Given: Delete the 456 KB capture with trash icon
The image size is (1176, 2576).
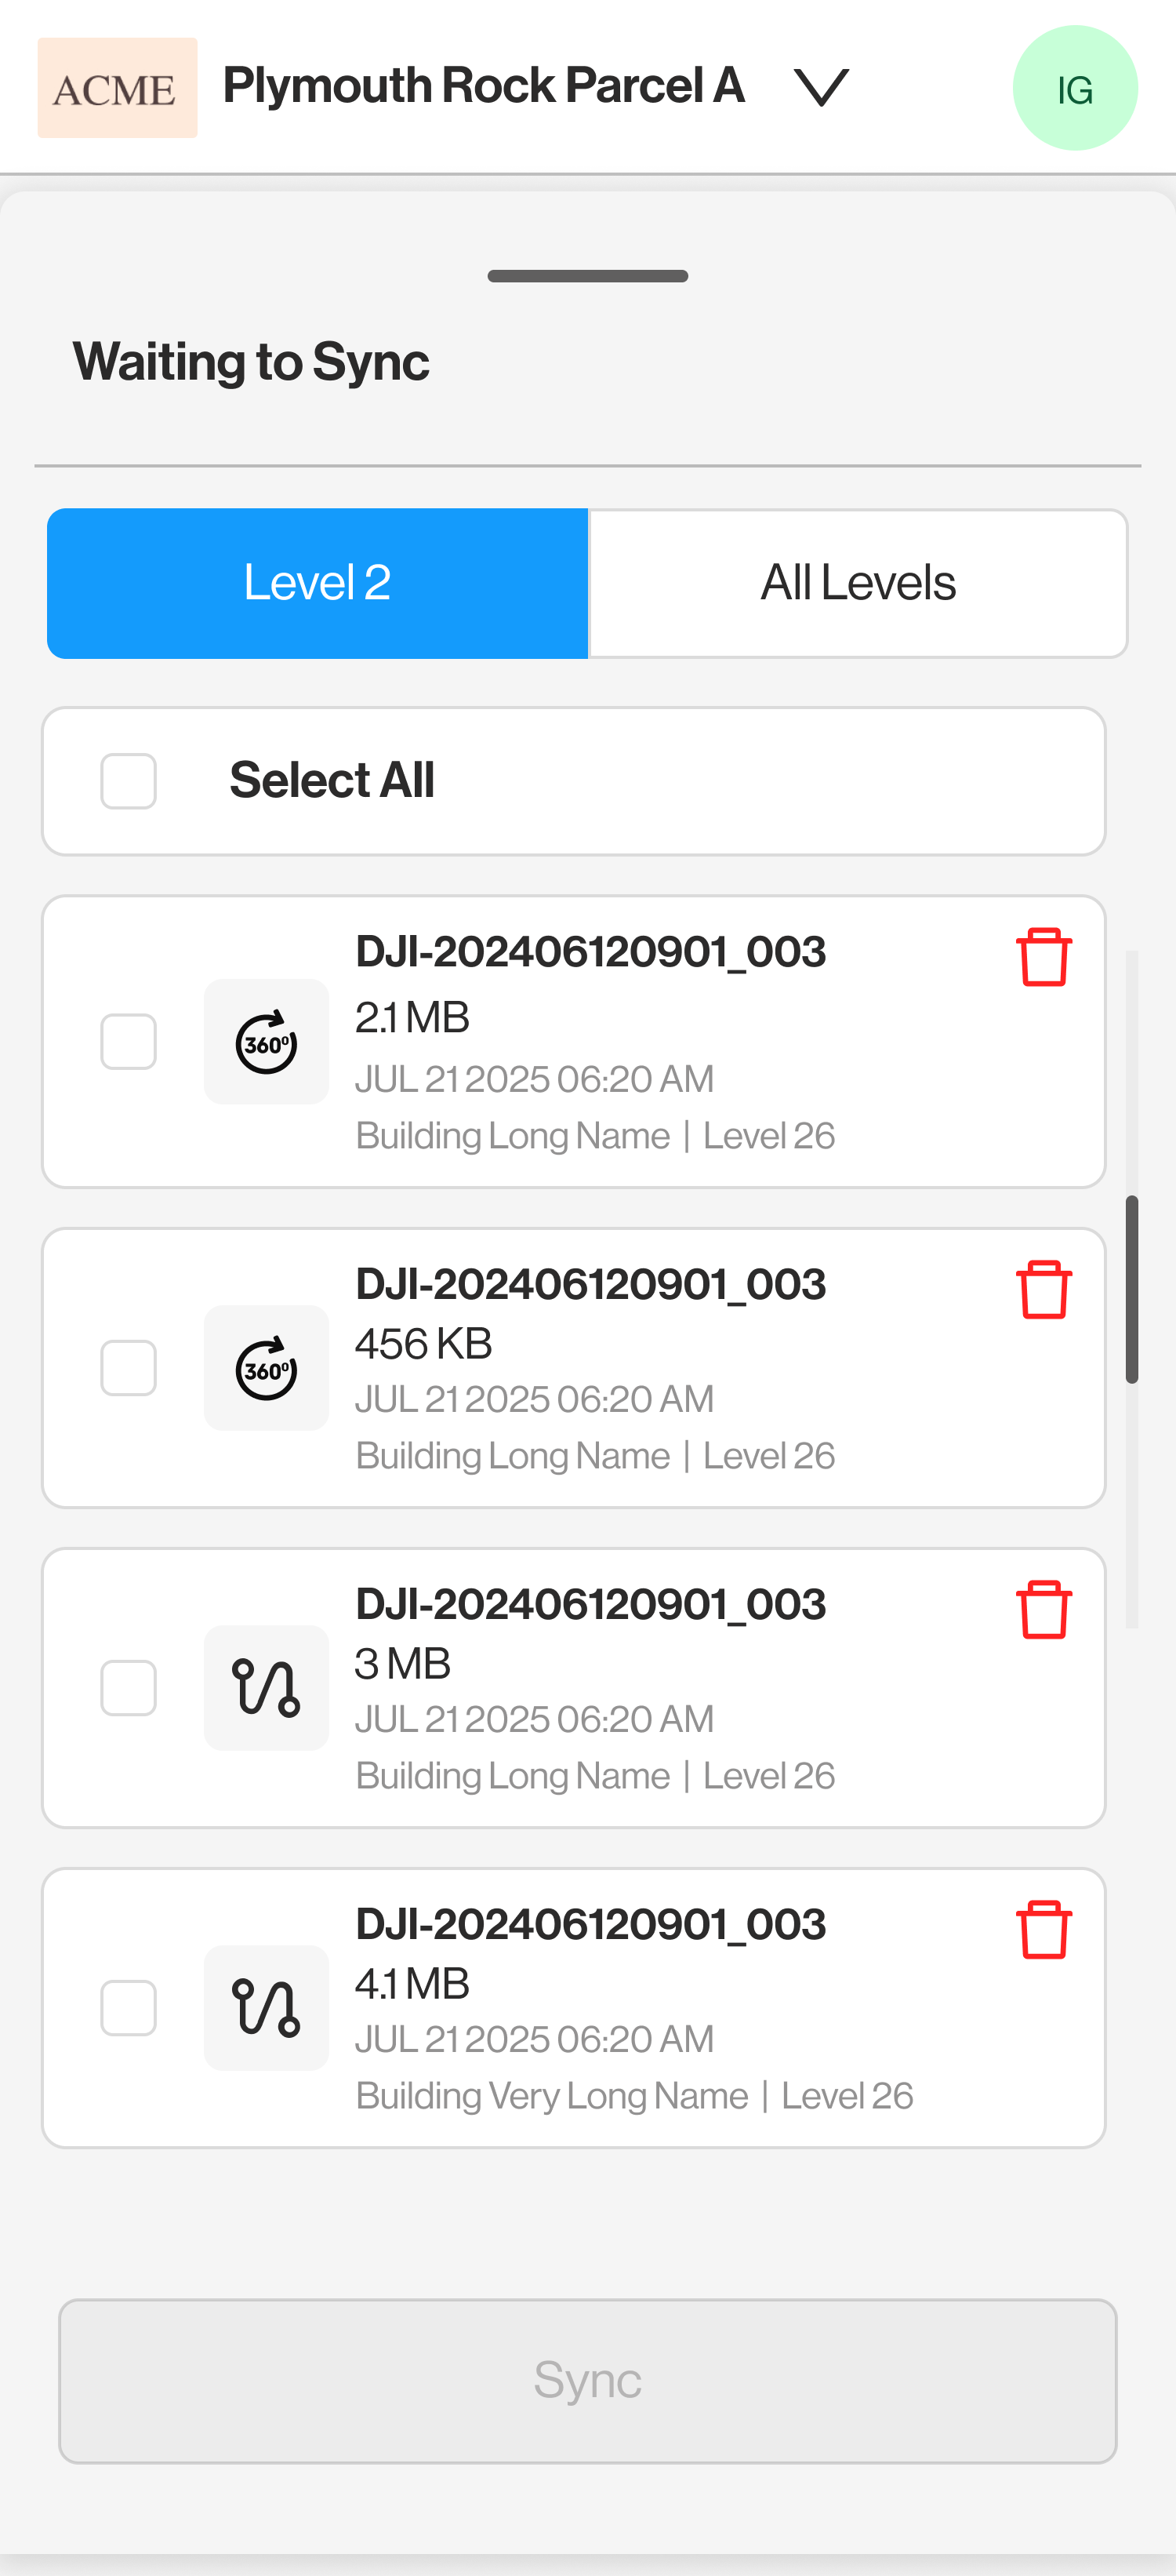Looking at the screenshot, I should (x=1044, y=1289).
